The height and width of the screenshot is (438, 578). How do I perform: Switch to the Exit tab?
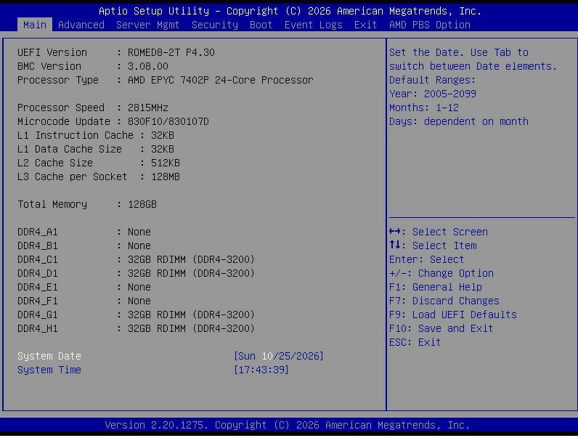[x=365, y=25]
